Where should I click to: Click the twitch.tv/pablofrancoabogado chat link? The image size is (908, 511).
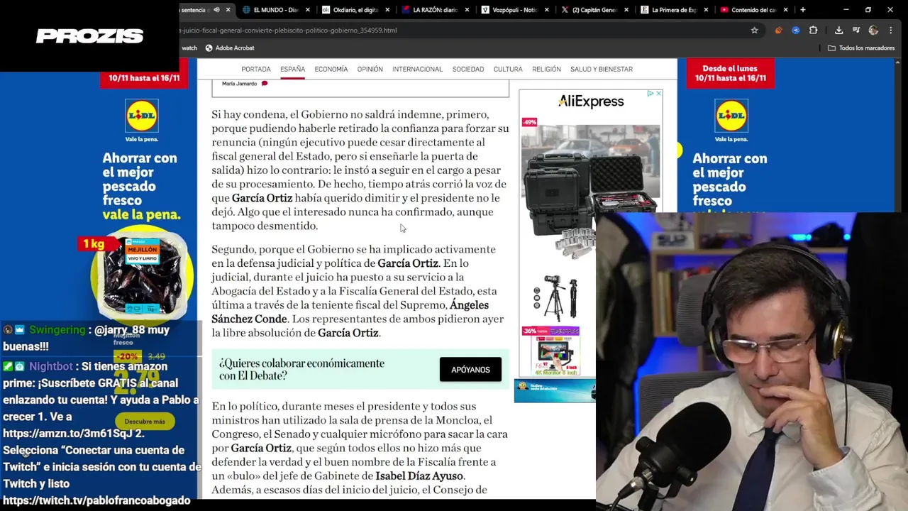(x=96, y=500)
